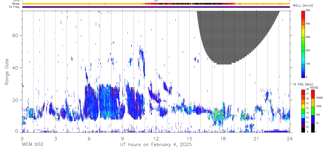Viewport: 326px width, 150px height.
Task: Click the "CPID" row label at top left
Action: click(16, 1)
